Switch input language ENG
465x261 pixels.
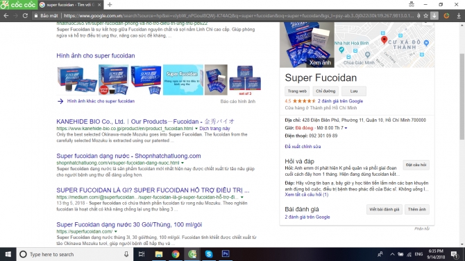click(x=418, y=254)
